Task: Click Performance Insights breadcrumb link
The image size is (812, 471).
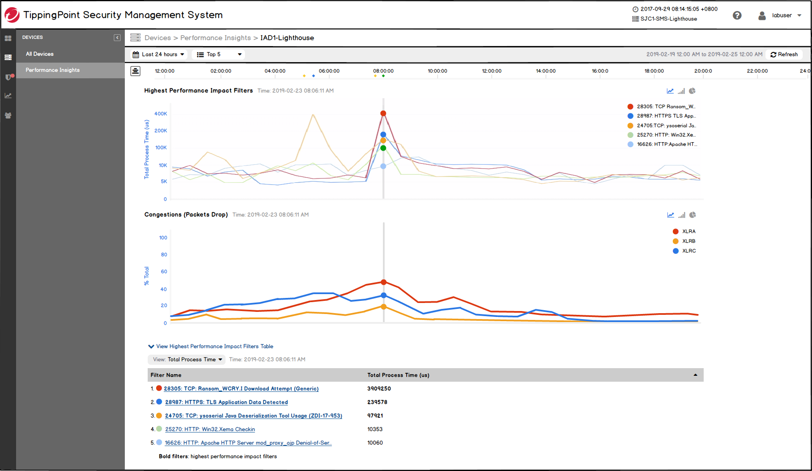Action: (x=215, y=38)
